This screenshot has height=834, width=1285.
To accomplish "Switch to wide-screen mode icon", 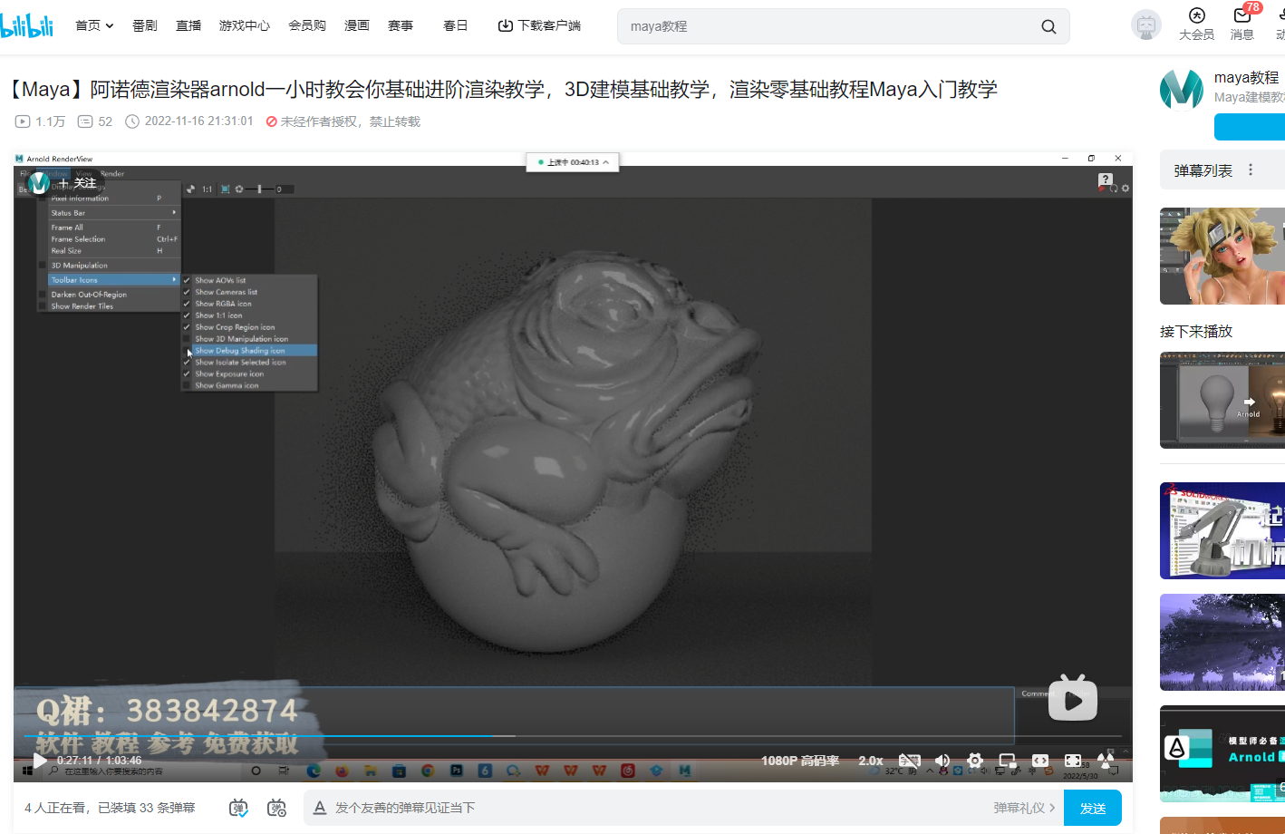I will click(x=1040, y=761).
